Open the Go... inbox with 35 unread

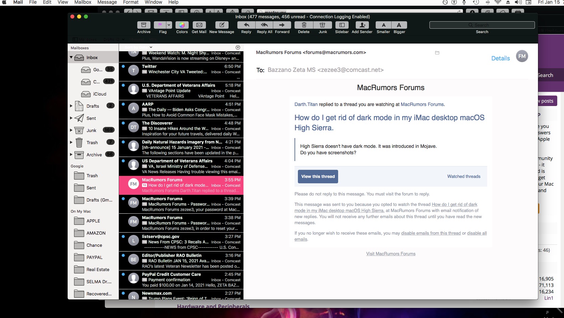tap(93, 70)
